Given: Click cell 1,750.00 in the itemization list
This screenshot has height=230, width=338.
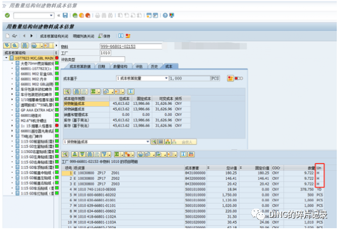Looking at the screenshot, I should 229,195.
